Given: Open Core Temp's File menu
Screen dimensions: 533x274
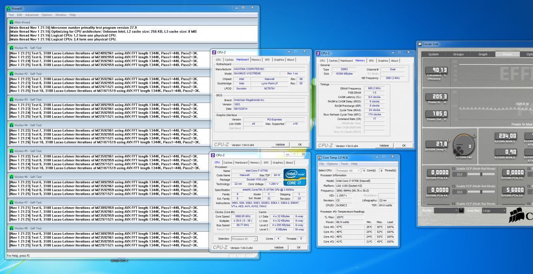Looking at the screenshot, I should 321,164.
